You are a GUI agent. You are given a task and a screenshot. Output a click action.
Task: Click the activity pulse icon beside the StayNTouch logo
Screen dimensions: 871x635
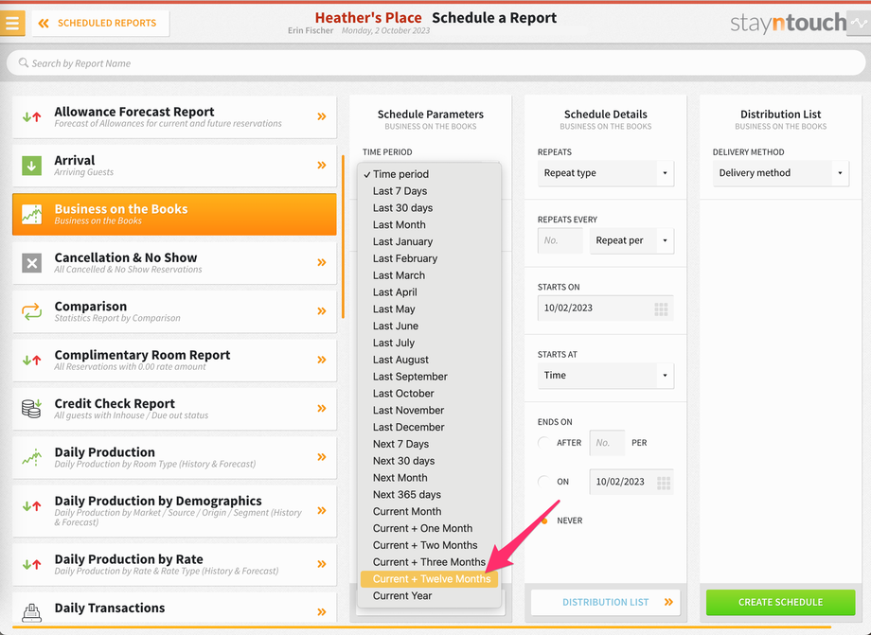click(x=859, y=24)
